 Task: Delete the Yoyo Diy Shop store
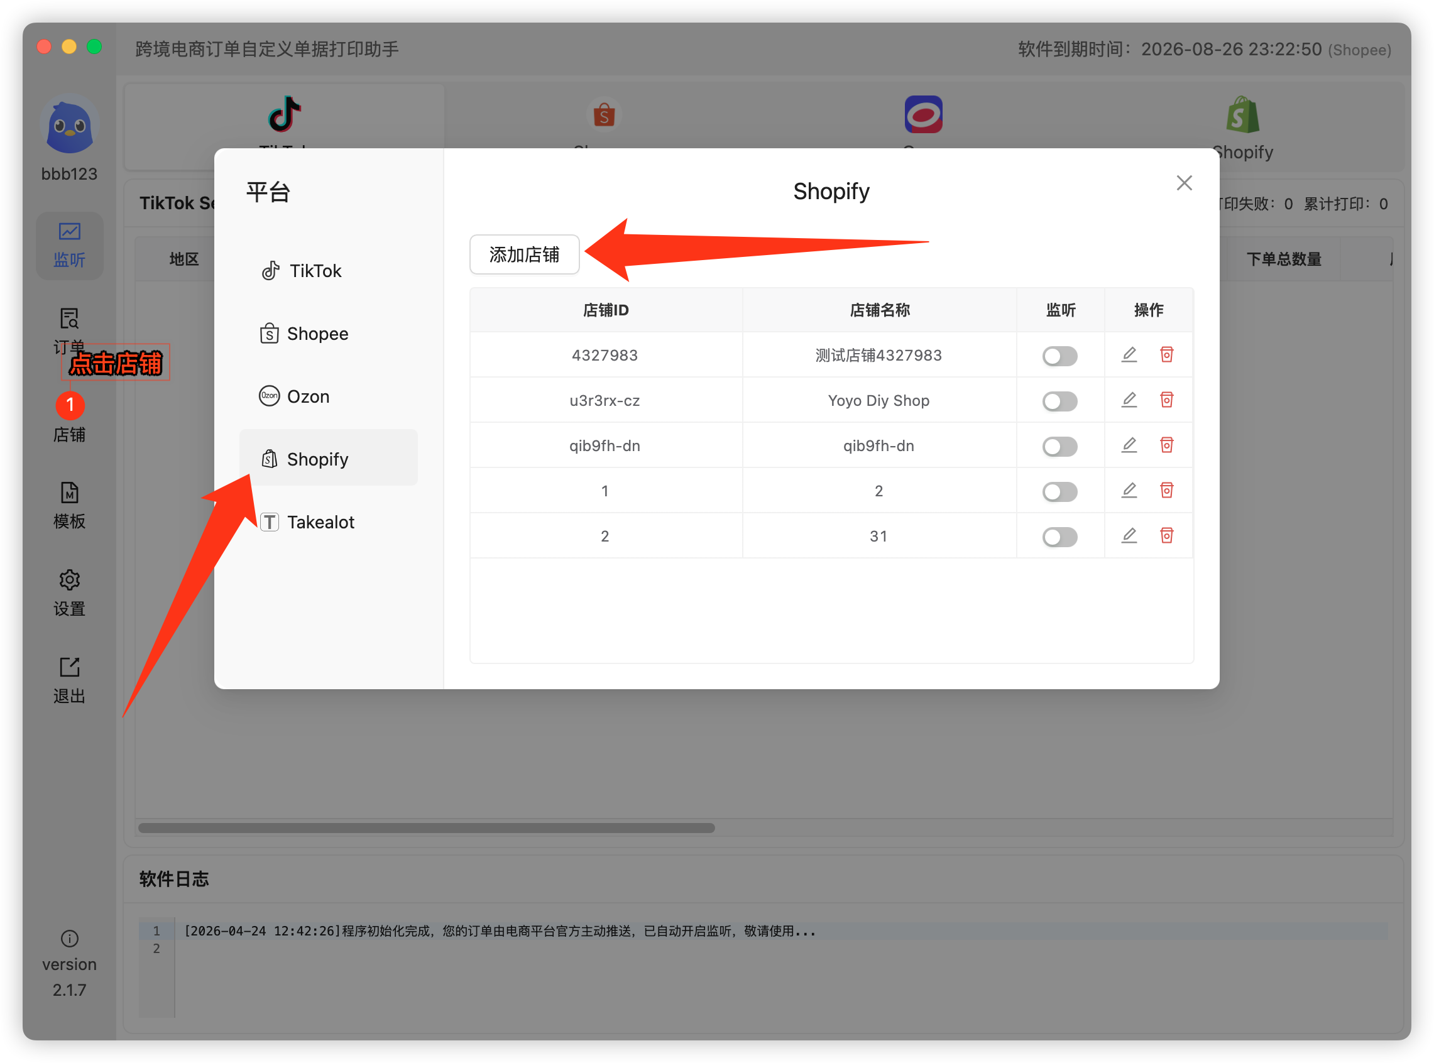tap(1166, 400)
